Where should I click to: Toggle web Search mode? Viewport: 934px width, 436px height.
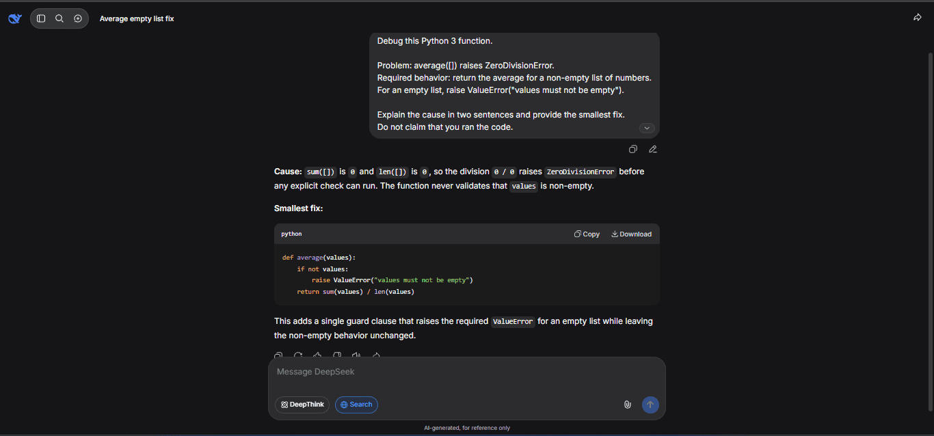tap(356, 405)
